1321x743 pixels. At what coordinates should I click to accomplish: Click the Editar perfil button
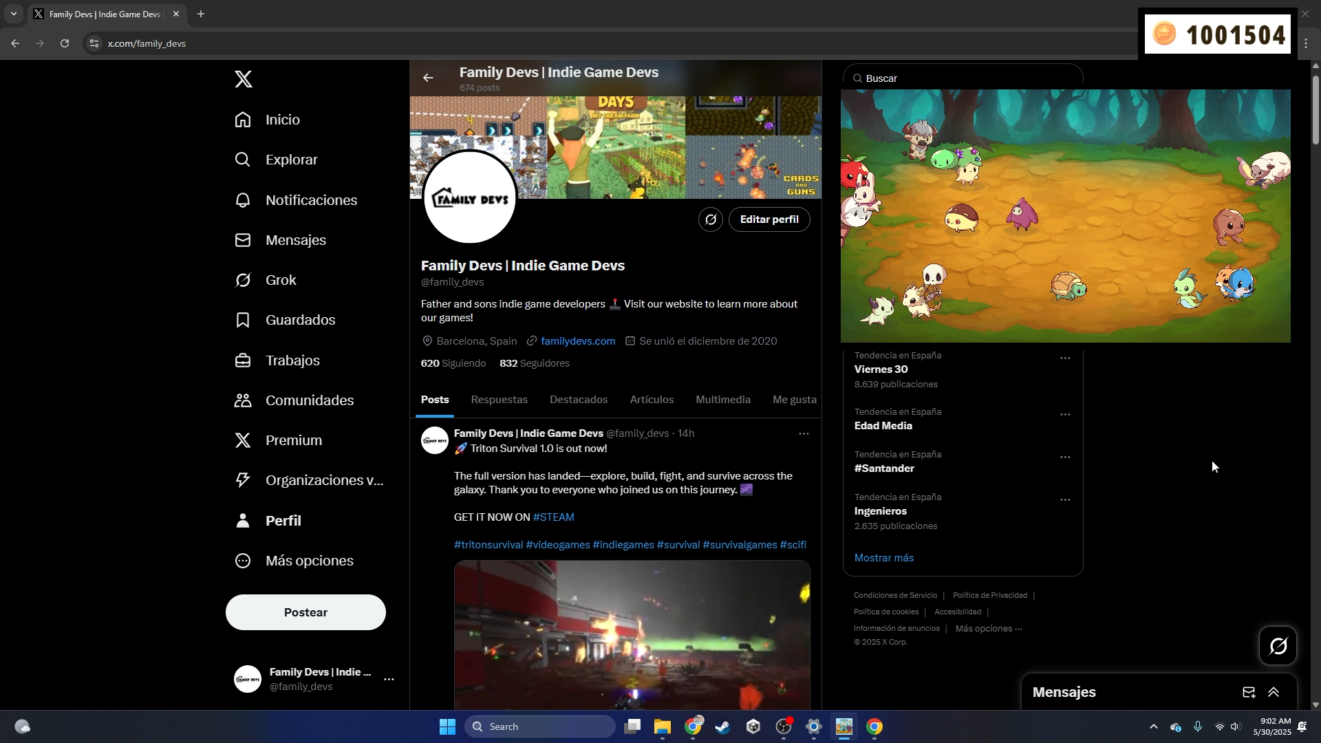point(769,219)
